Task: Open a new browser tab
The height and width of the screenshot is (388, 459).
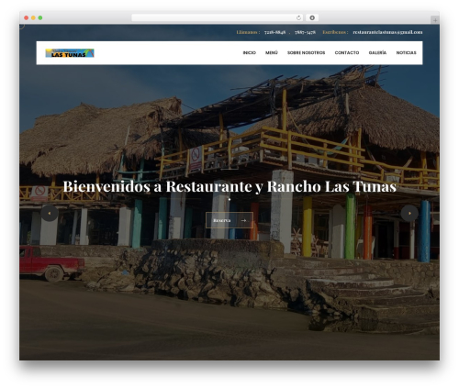Action: (x=435, y=20)
